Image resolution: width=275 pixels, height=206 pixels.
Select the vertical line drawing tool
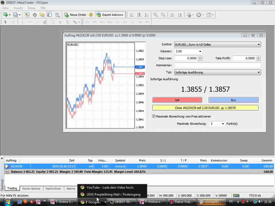pyautogui.click(x=22, y=22)
